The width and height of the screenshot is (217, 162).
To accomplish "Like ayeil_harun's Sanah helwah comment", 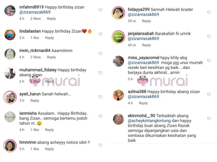I will click(100, 97).
